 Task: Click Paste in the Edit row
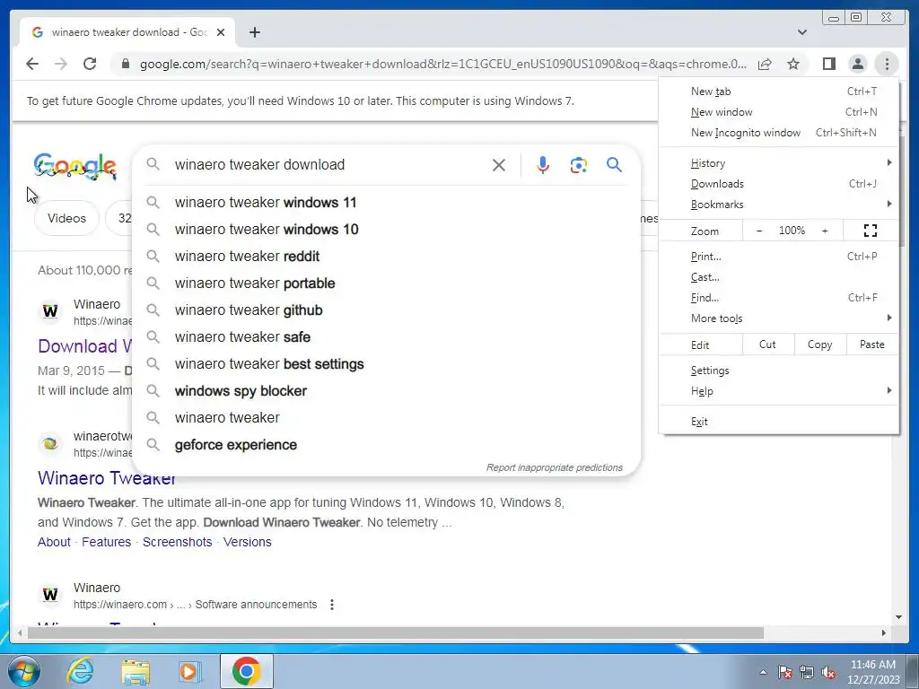871,344
